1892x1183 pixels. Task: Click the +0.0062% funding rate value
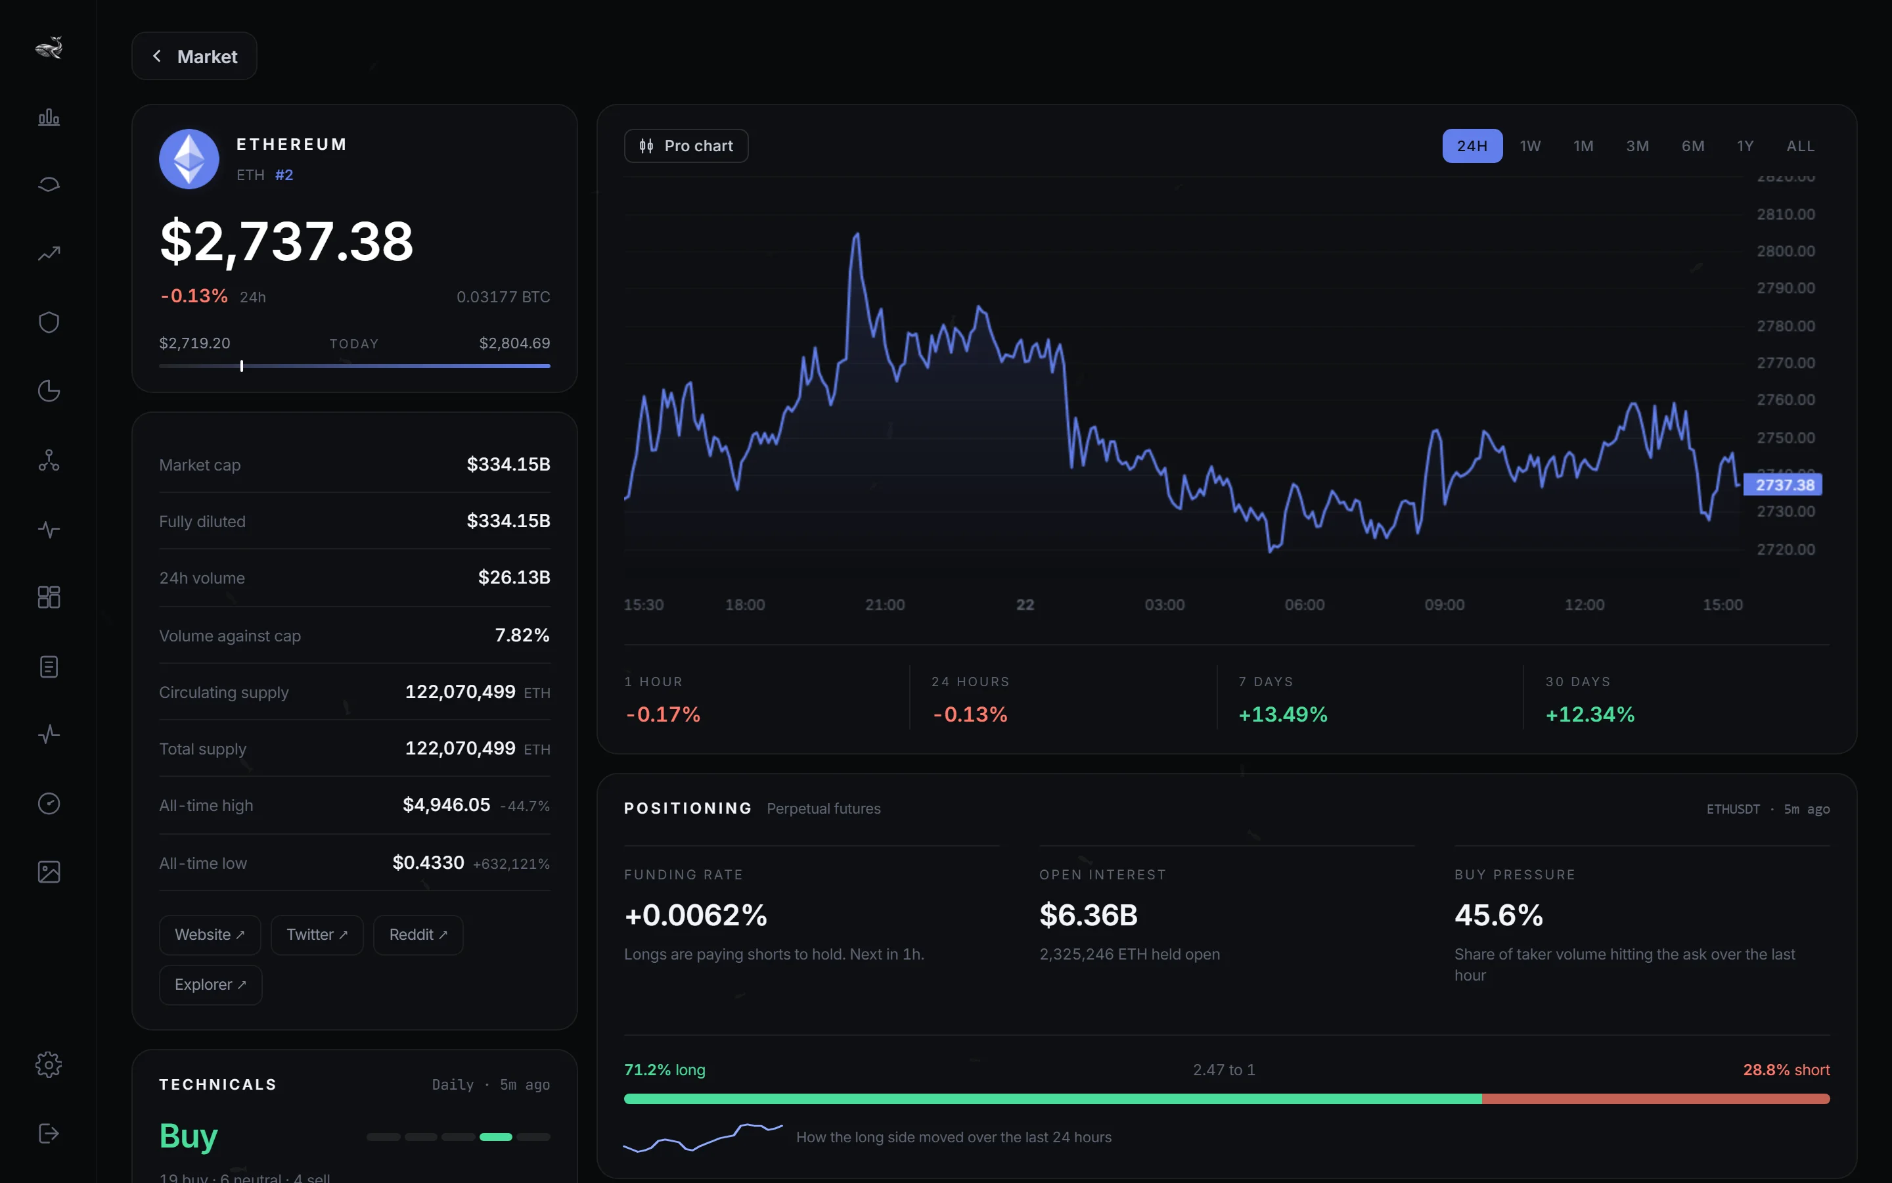pos(696,915)
